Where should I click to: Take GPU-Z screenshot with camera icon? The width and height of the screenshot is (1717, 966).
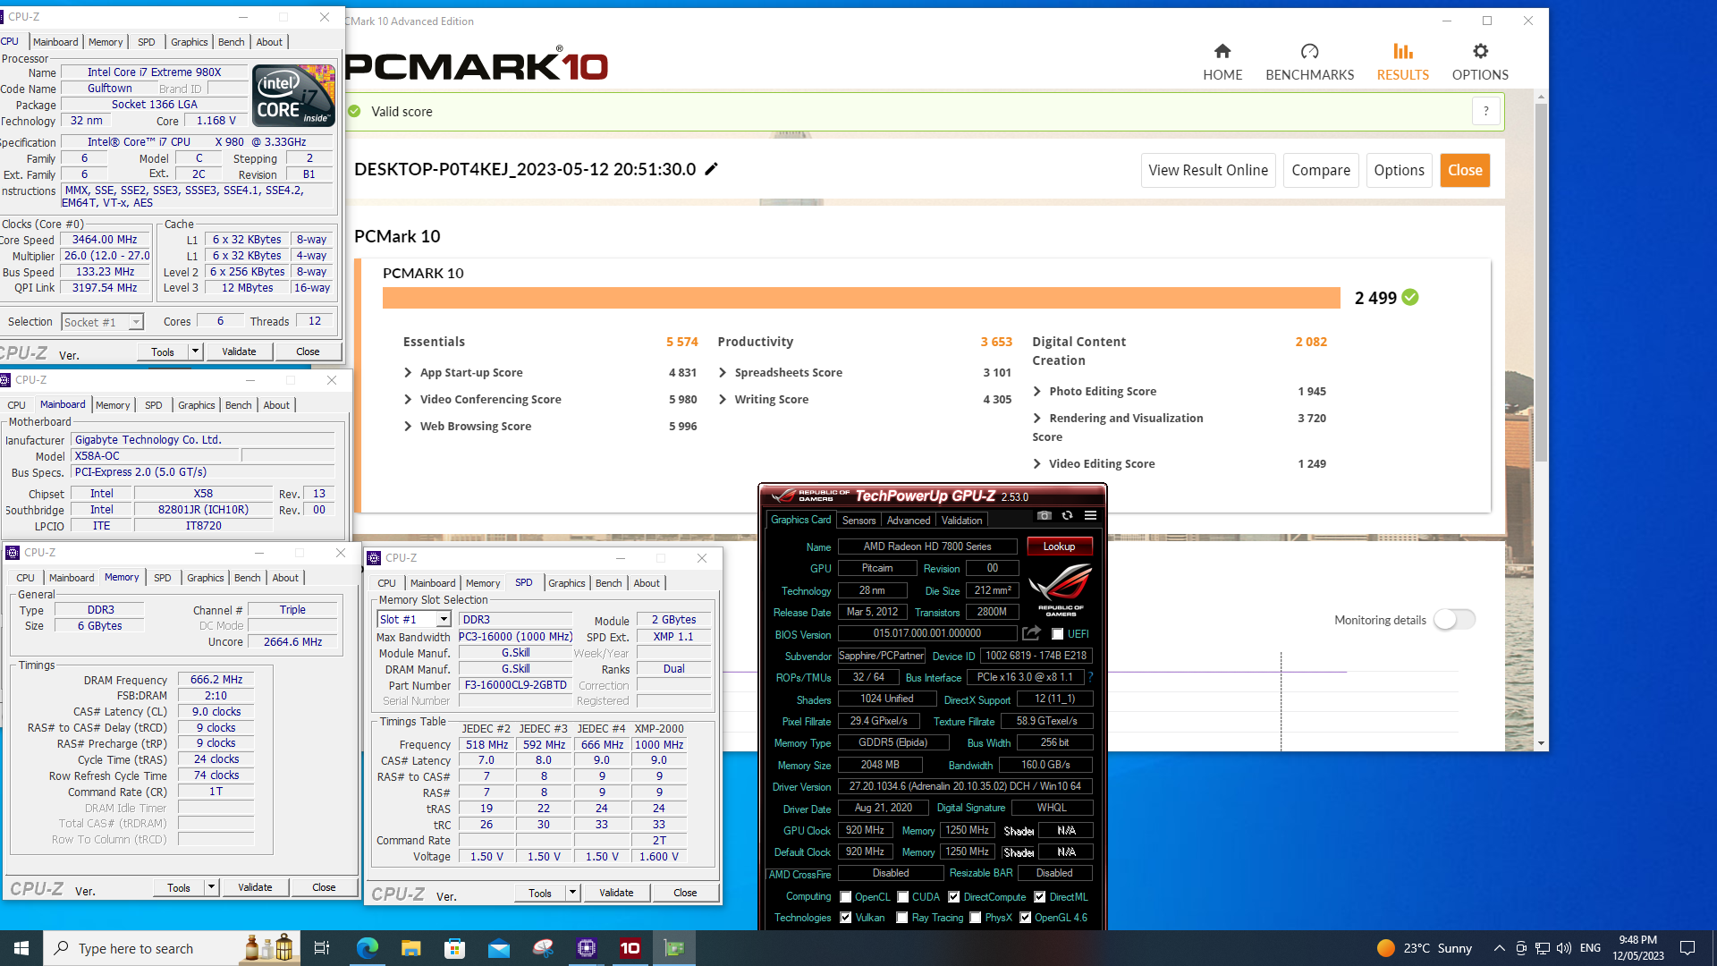tap(1044, 516)
